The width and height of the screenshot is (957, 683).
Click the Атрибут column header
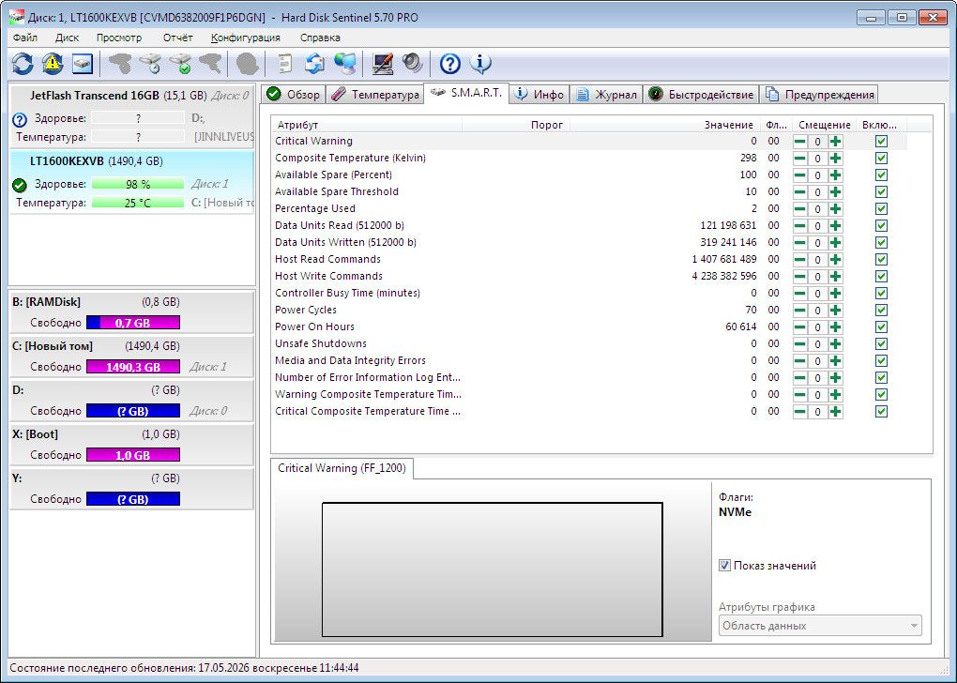367,125
